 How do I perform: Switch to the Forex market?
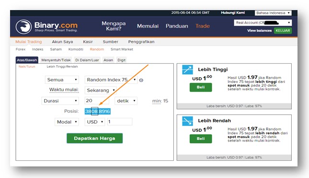click(21, 49)
